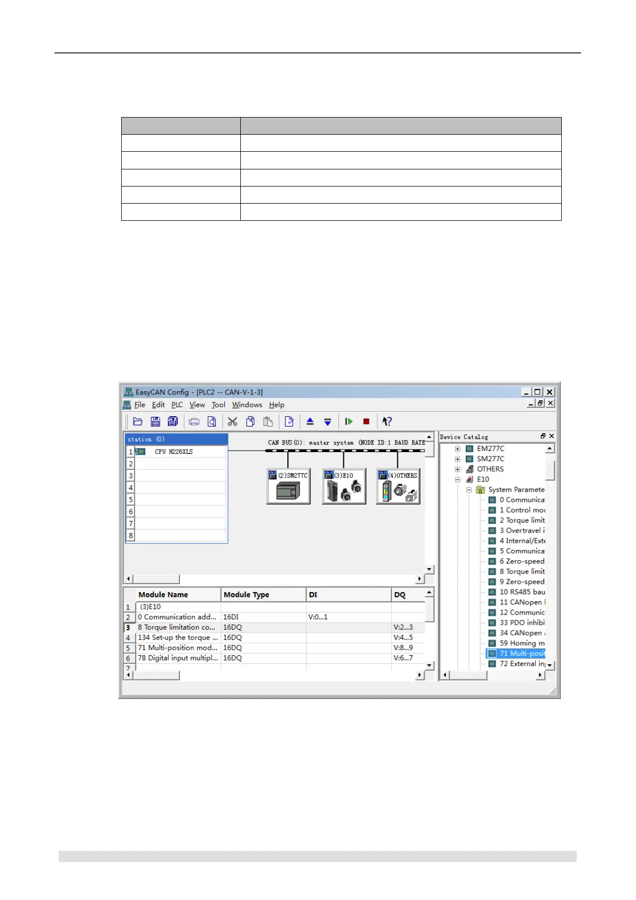Click the Print toolbar icon

[194, 422]
